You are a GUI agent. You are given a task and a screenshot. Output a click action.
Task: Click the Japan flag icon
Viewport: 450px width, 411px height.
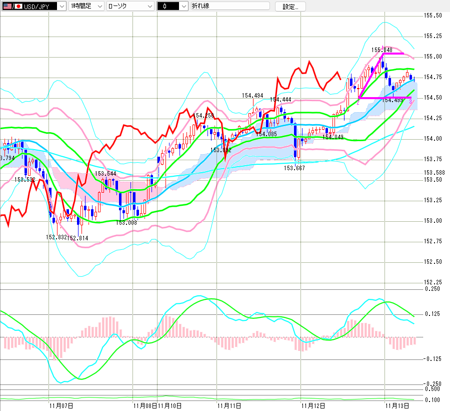pos(18,6)
